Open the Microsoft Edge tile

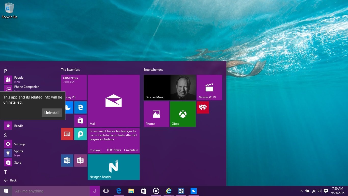tap(81, 107)
